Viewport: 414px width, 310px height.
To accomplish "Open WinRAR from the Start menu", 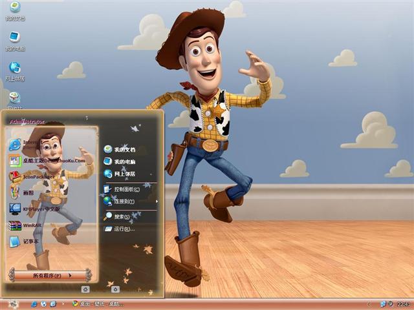I will tap(25, 225).
